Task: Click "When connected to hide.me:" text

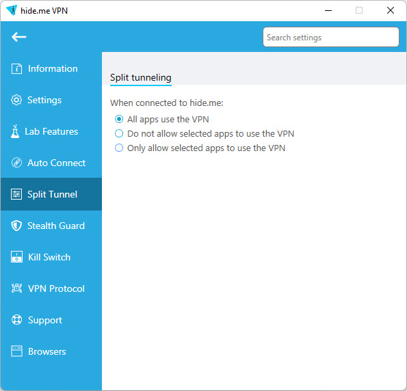Action: pos(167,103)
